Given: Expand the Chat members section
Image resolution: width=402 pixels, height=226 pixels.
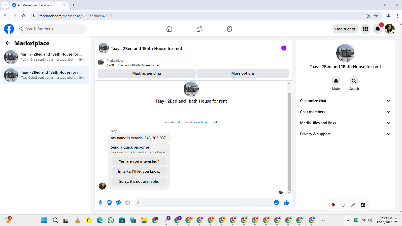Looking at the screenshot, I should click(345, 112).
